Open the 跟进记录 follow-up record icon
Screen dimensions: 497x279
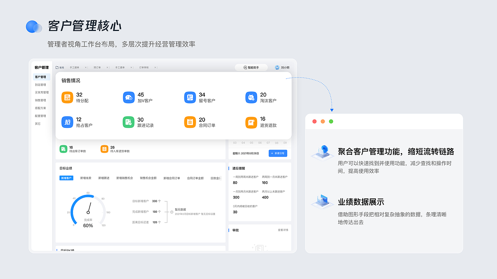pyautogui.click(x=129, y=122)
